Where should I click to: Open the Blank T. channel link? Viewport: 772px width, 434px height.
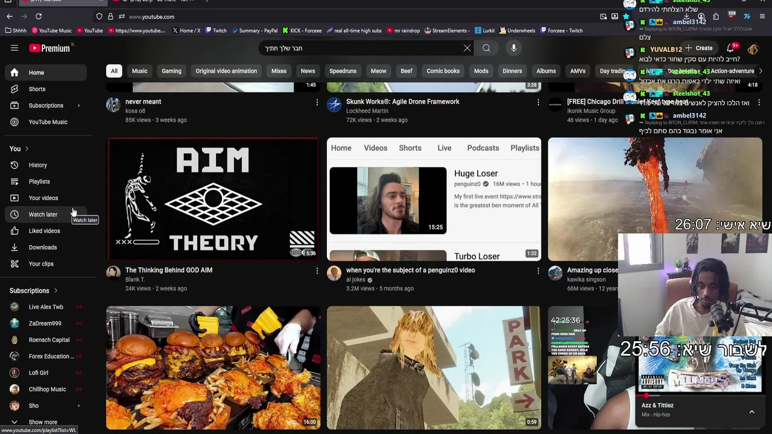(x=135, y=280)
